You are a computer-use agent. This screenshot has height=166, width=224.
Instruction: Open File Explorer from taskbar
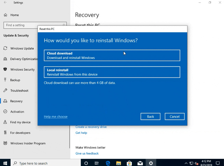[119, 163]
